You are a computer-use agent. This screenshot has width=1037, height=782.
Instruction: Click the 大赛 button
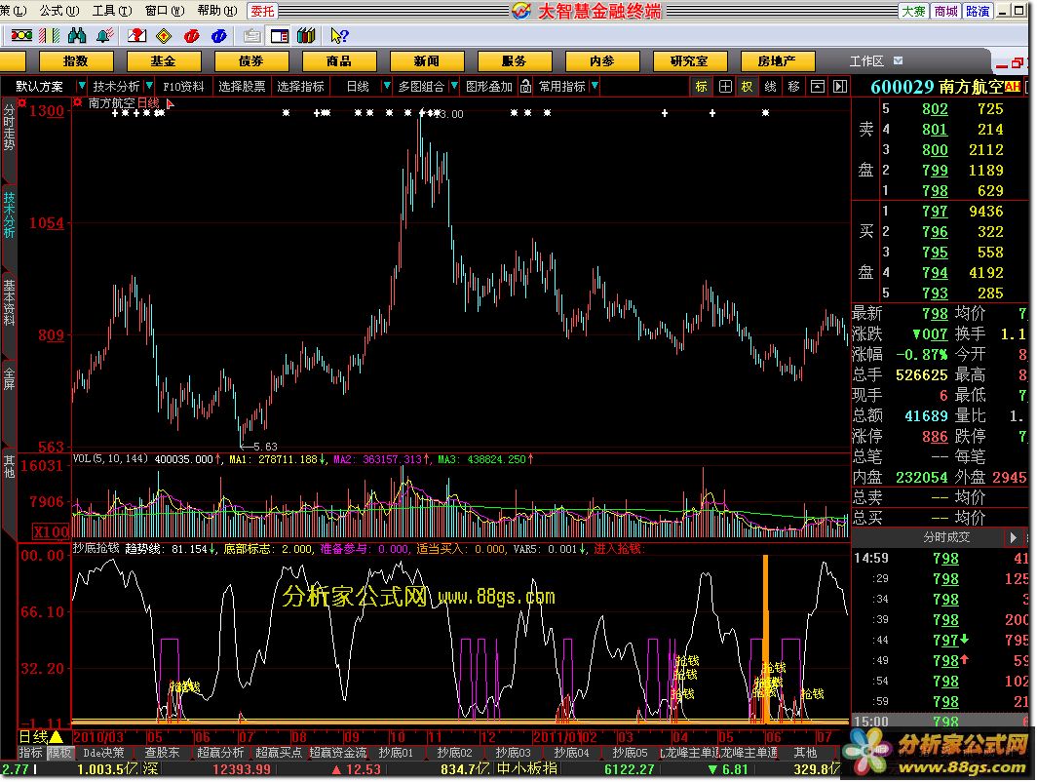[x=914, y=12]
